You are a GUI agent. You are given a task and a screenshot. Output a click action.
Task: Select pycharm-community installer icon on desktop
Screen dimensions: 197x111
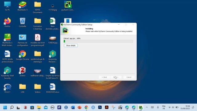pos(68,6)
